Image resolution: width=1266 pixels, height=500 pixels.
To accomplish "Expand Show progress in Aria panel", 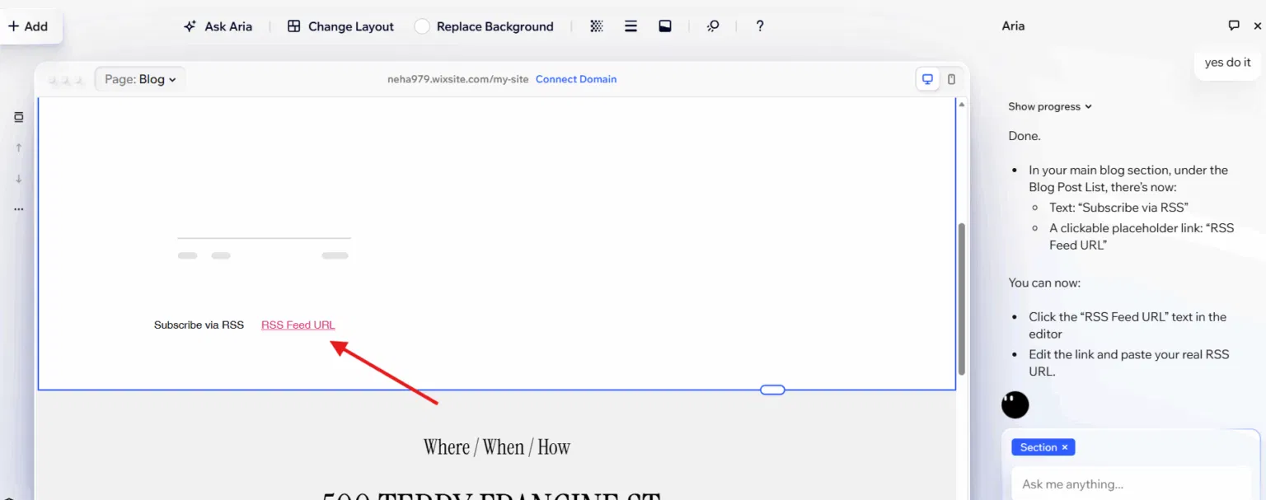I will [x=1049, y=106].
